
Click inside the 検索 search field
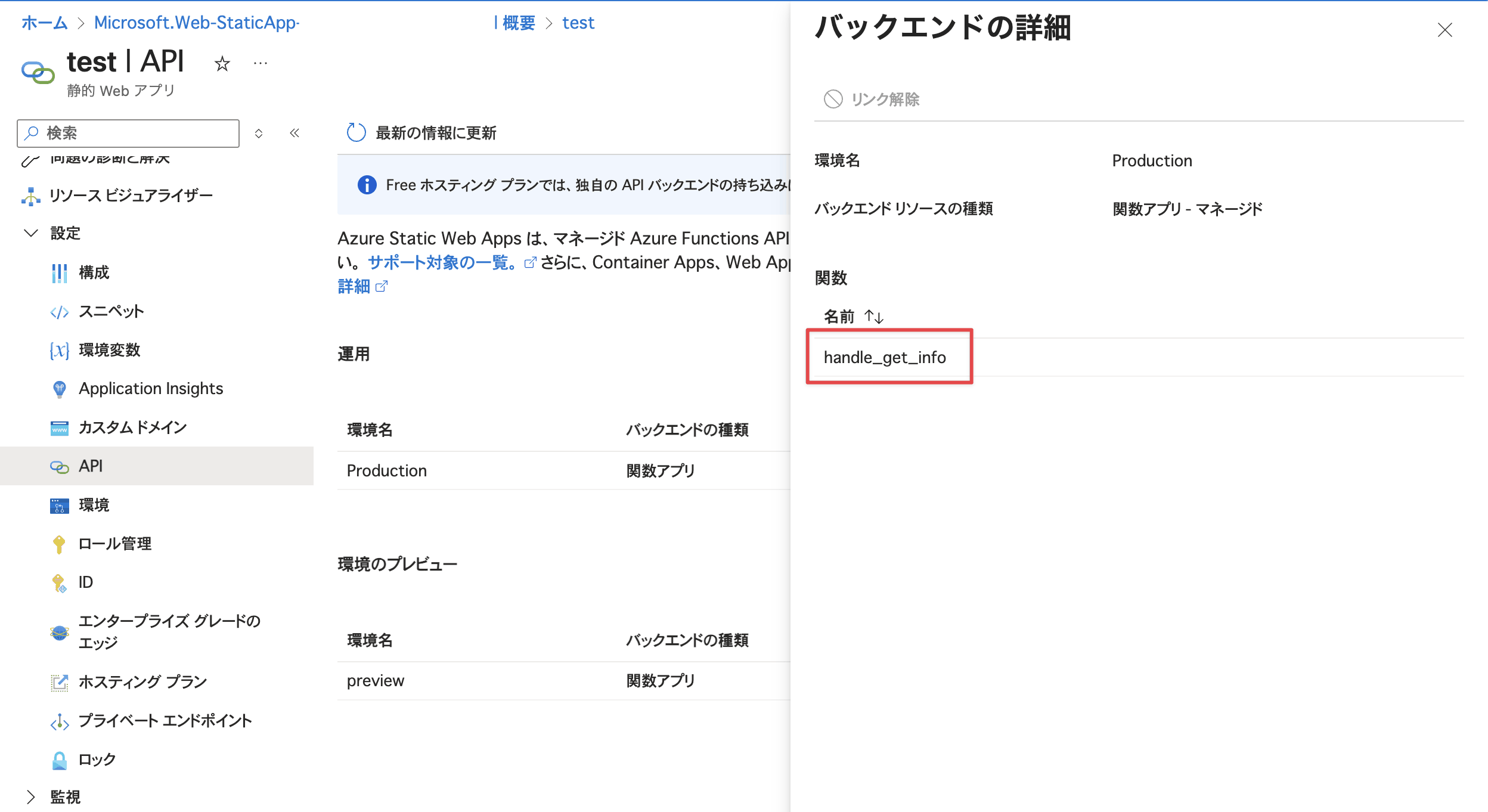pos(127,133)
